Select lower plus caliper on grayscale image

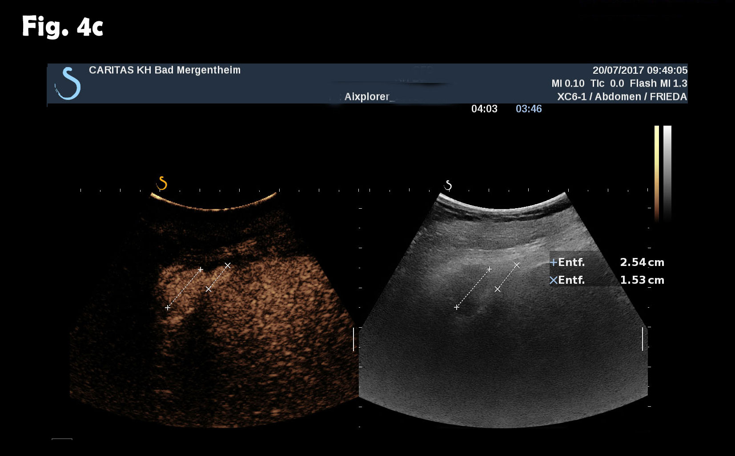pyautogui.click(x=457, y=307)
